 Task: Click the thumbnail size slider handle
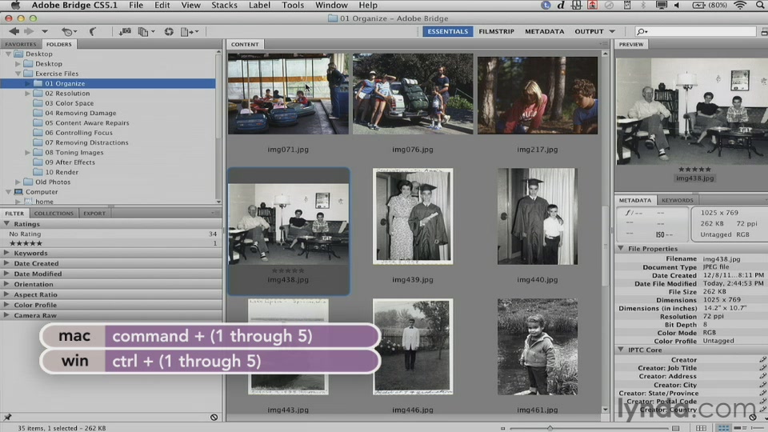click(550, 428)
